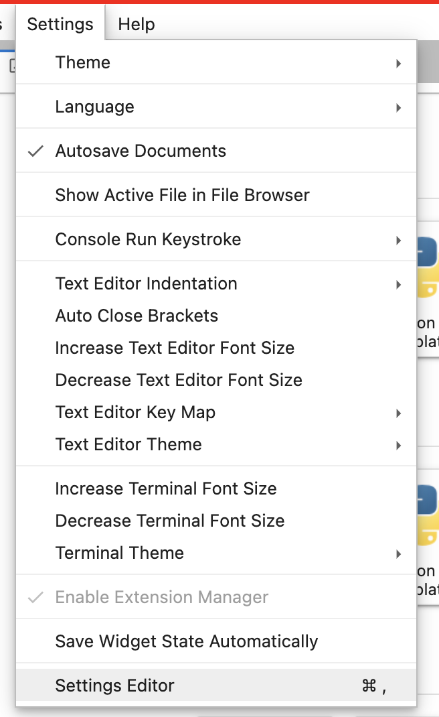Open the Settings menu
Viewport: 439px width, 717px height.
[60, 23]
